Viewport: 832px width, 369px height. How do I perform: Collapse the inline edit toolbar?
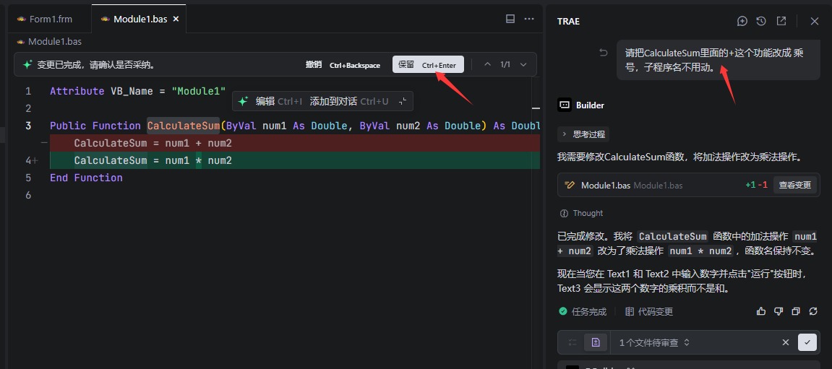[x=403, y=102]
